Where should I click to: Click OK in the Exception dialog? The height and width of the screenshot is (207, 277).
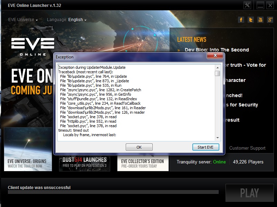tap(139, 147)
